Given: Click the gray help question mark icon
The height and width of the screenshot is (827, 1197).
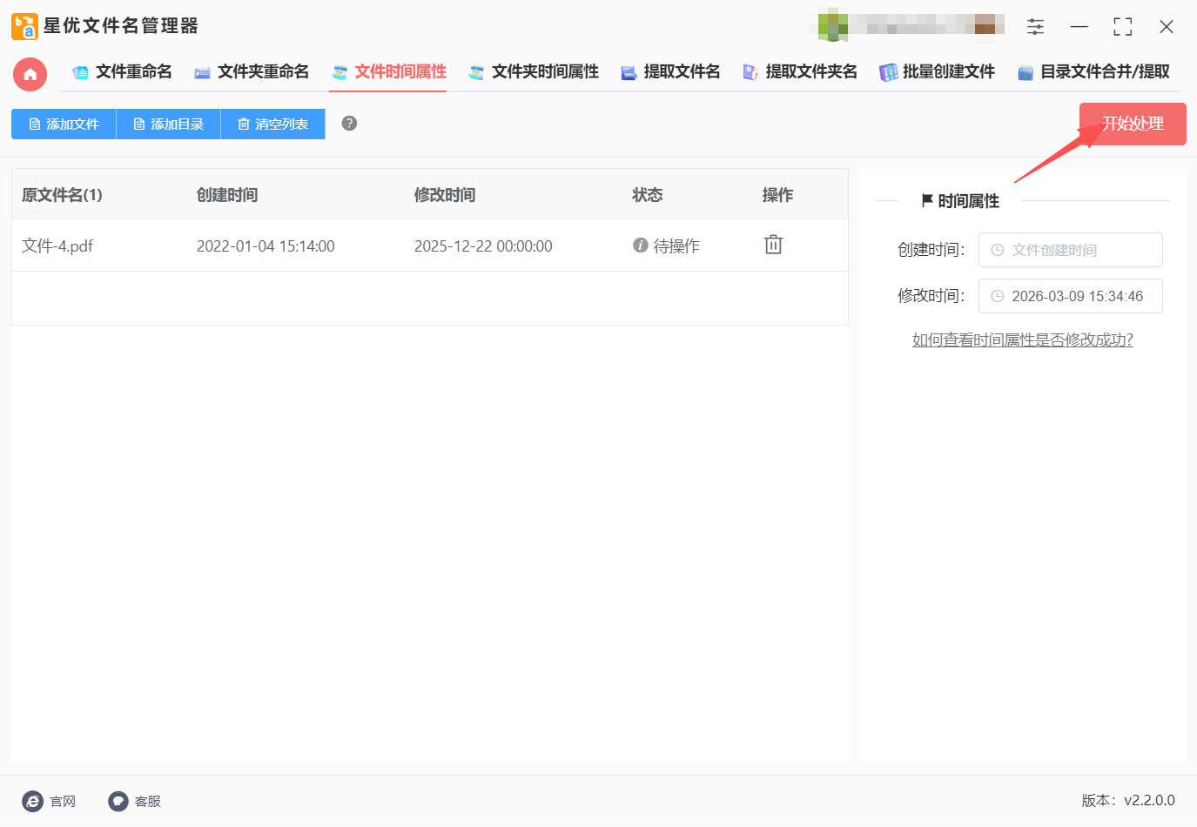Looking at the screenshot, I should (349, 124).
